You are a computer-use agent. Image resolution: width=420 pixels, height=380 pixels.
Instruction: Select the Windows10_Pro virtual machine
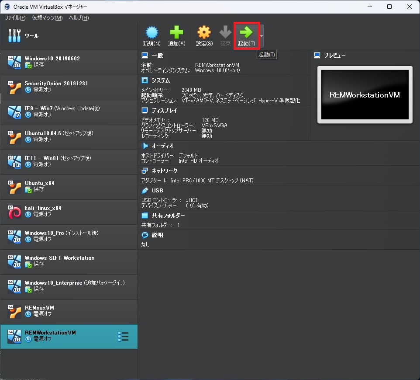(x=69, y=237)
